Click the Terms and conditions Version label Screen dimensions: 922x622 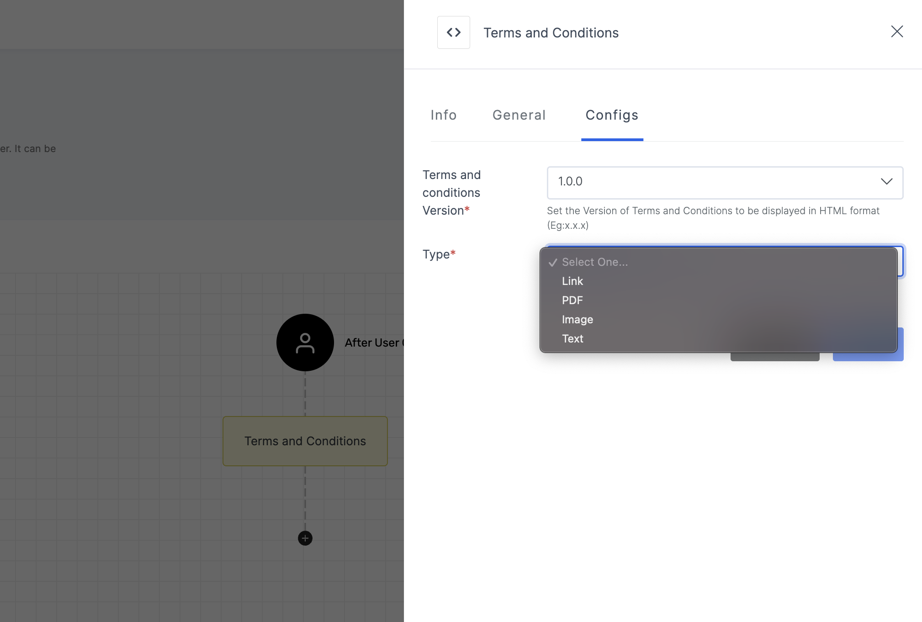pyautogui.click(x=451, y=193)
